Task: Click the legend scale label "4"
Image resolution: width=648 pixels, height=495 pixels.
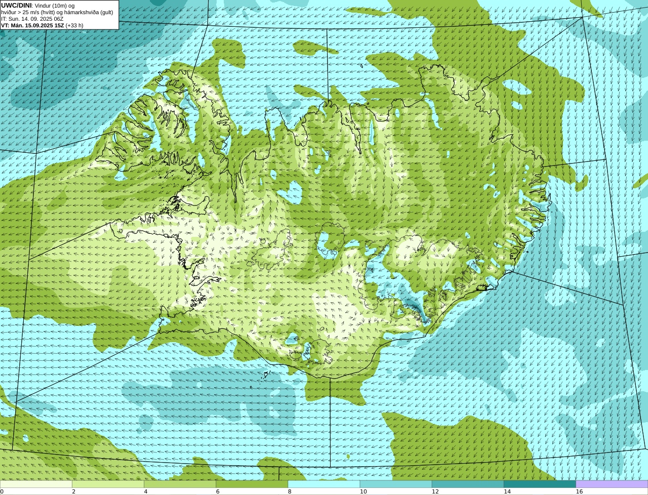Action: [146, 491]
